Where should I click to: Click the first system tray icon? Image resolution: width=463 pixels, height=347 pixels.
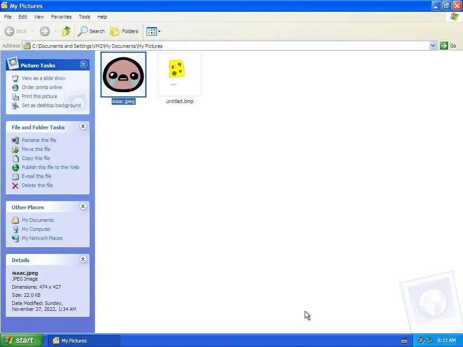pos(420,340)
